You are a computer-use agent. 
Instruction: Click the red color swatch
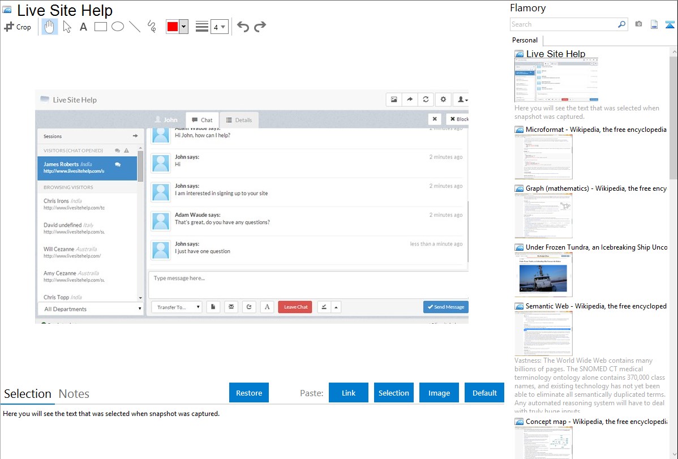pyautogui.click(x=173, y=27)
